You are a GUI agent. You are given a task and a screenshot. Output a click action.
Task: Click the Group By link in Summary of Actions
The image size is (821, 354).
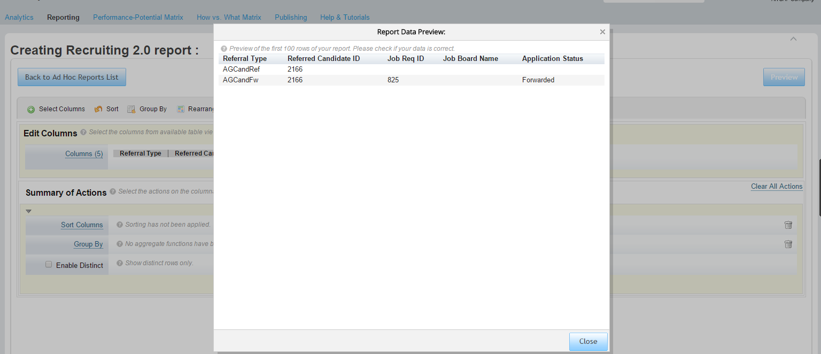point(88,244)
